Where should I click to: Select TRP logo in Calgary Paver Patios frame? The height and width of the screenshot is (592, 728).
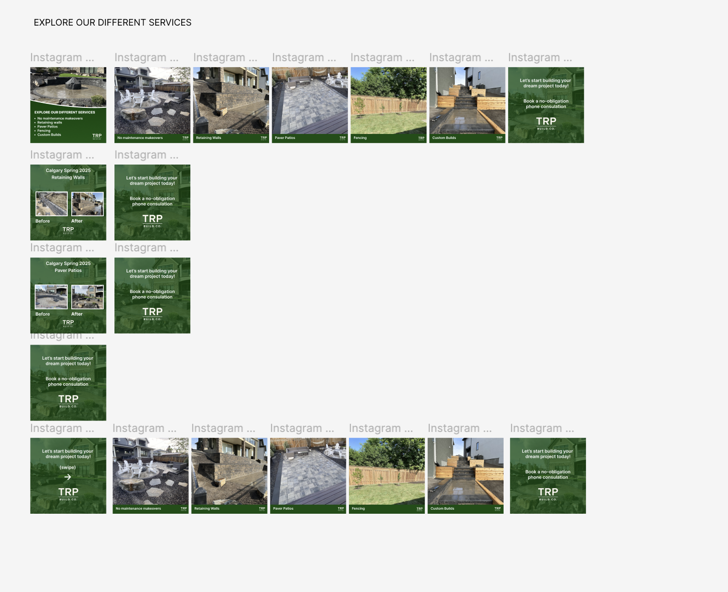point(68,323)
